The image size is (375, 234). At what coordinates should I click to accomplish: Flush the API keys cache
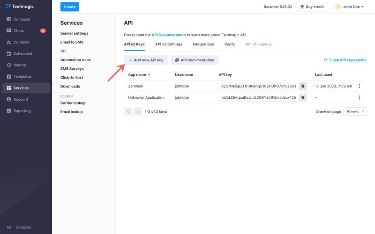[x=345, y=60]
